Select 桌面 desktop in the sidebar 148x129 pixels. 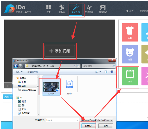(22, 86)
